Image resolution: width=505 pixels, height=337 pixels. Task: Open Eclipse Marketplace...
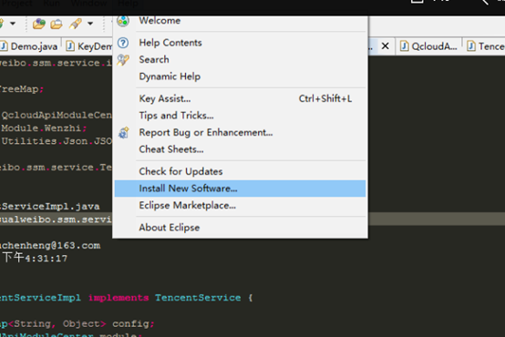click(x=240, y=205)
